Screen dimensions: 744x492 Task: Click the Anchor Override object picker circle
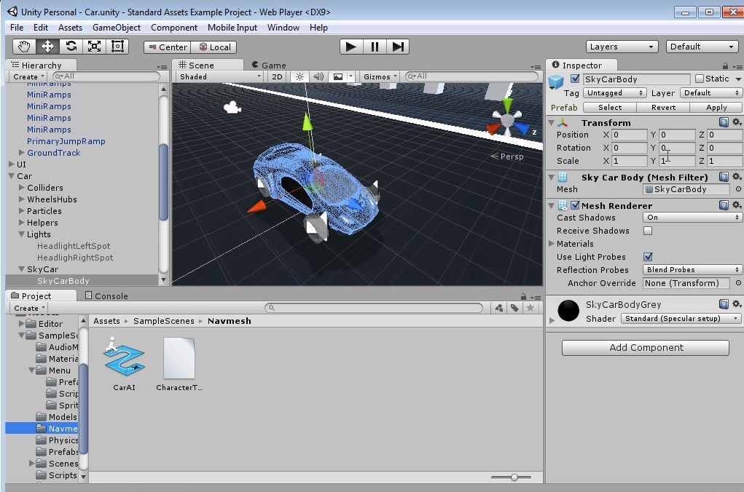tap(738, 283)
